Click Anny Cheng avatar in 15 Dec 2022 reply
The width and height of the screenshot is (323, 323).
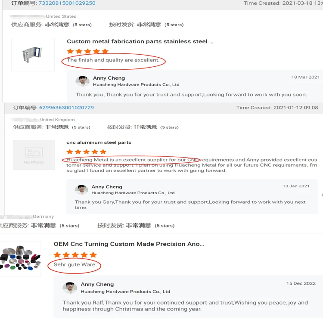tap(70, 288)
